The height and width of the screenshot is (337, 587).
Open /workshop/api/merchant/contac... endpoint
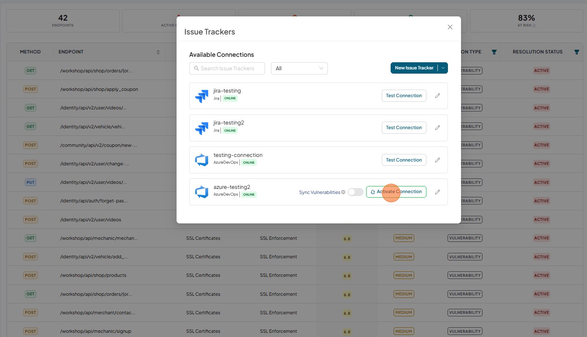[x=99, y=313]
